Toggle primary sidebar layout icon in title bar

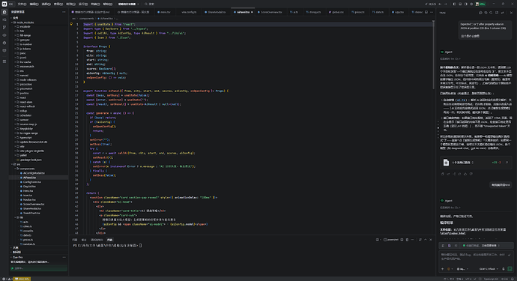[x=454, y=4]
